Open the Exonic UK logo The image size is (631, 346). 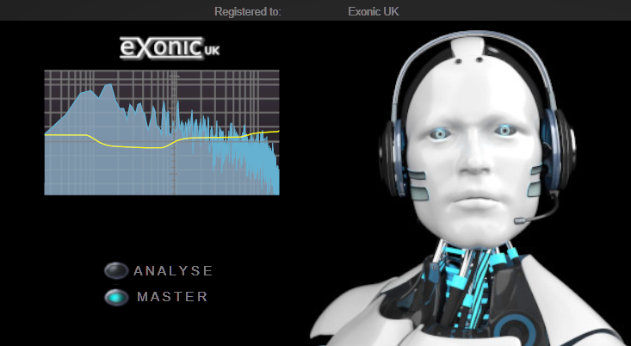coord(170,48)
